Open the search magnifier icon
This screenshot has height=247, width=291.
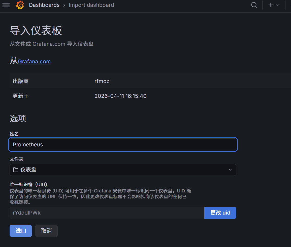coord(254,5)
